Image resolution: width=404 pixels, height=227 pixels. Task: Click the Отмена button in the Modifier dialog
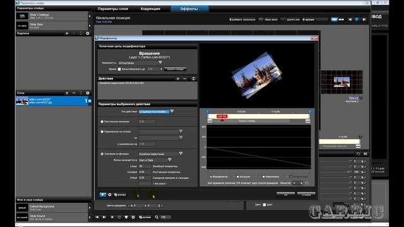click(306, 194)
